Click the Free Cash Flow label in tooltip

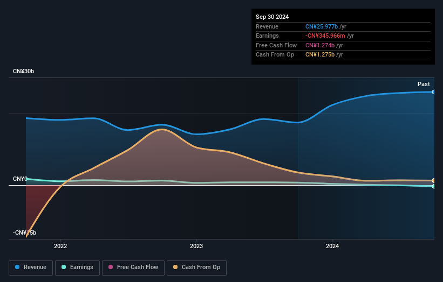click(x=276, y=45)
